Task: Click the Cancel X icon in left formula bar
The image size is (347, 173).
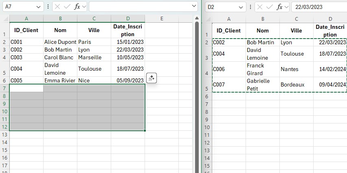Action: click(58, 7)
